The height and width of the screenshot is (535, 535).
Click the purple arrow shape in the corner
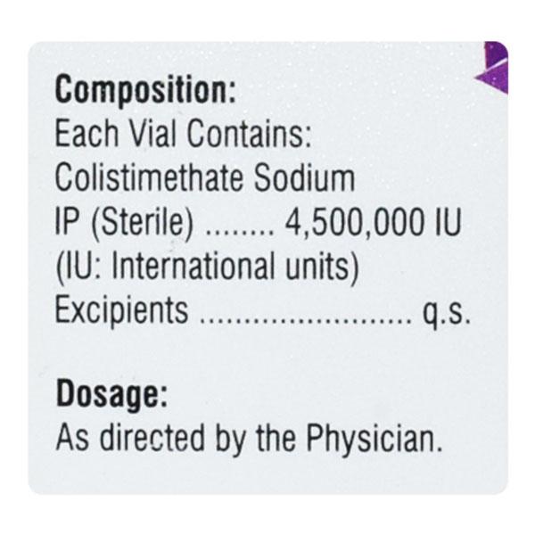[x=493, y=68]
